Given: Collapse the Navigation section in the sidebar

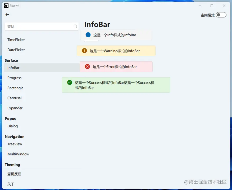Looking at the screenshot, I should tap(14, 137).
